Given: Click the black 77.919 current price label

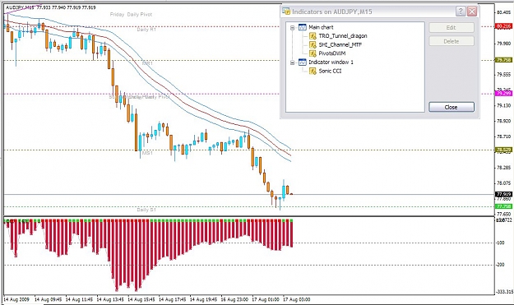Looking at the screenshot, I should click(x=504, y=194).
